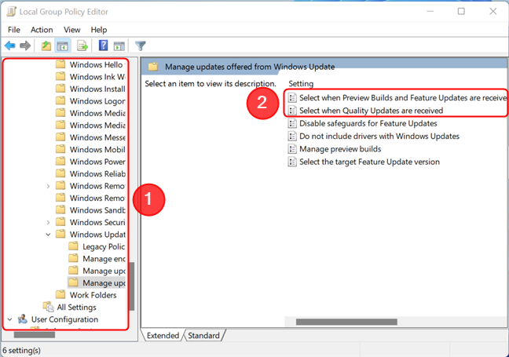Click the Export List toolbar icon
This screenshot has height=357, width=509.
point(82,46)
